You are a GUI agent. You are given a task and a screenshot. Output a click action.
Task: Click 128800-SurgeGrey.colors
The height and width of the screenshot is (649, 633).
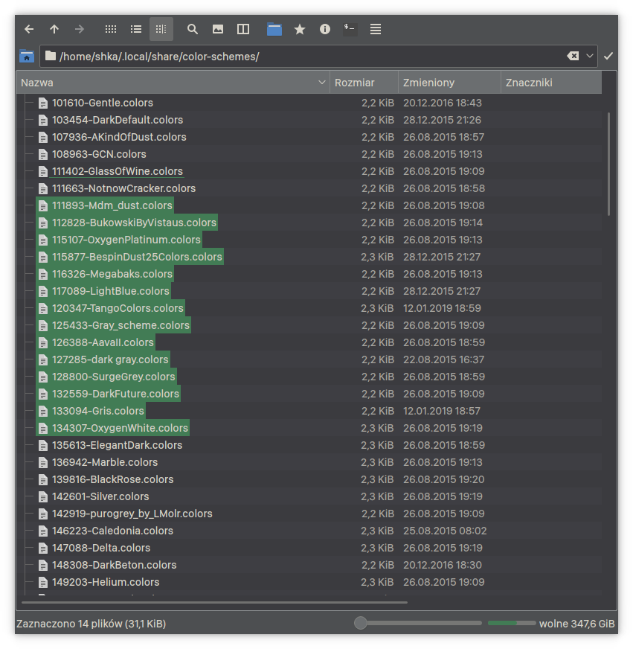click(113, 377)
